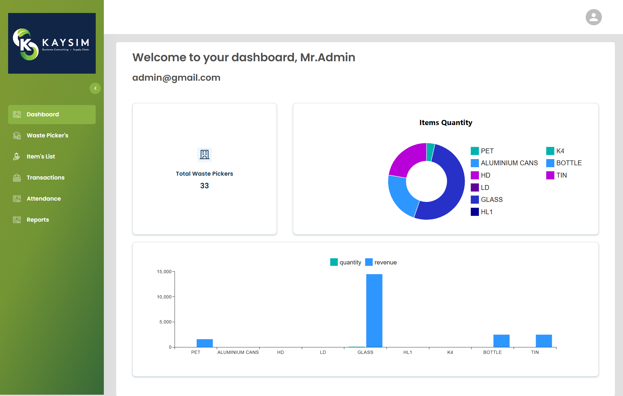Click the building icon above Total Waste Pickers
The image size is (623, 396).
click(204, 155)
